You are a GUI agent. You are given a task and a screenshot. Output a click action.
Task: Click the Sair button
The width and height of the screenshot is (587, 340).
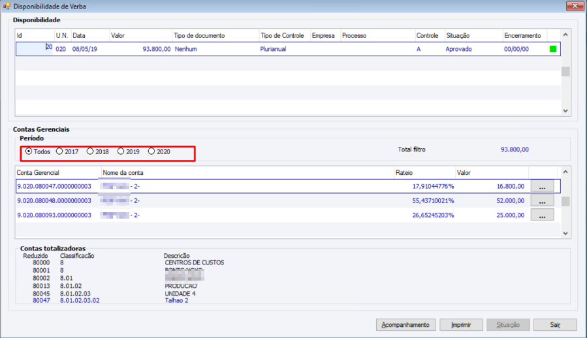click(555, 325)
